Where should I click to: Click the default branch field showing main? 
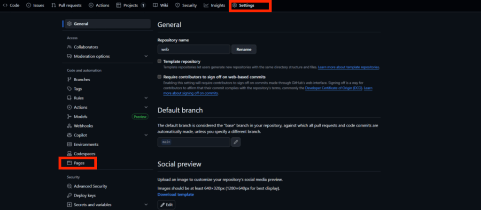click(x=194, y=142)
